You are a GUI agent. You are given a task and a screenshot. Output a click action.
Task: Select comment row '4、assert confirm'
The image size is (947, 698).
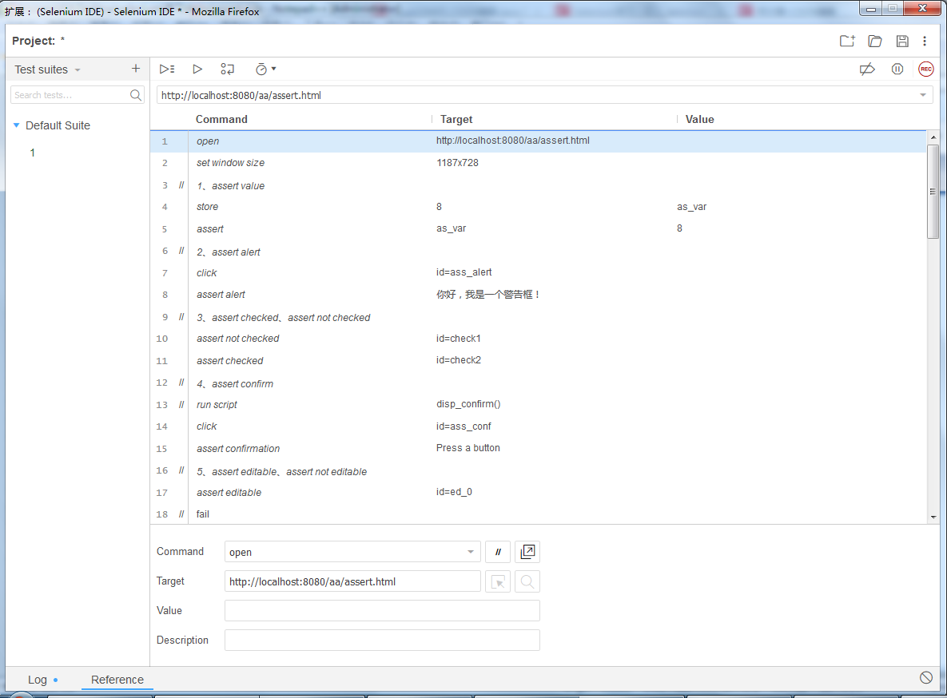(x=538, y=383)
